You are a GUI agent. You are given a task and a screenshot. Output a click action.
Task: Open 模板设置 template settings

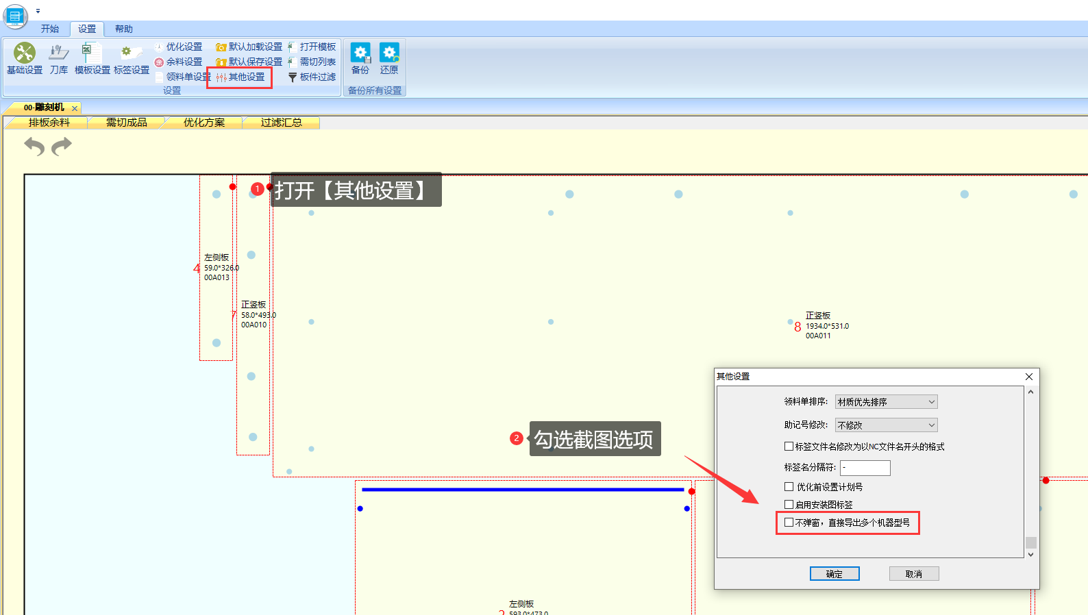[92, 59]
